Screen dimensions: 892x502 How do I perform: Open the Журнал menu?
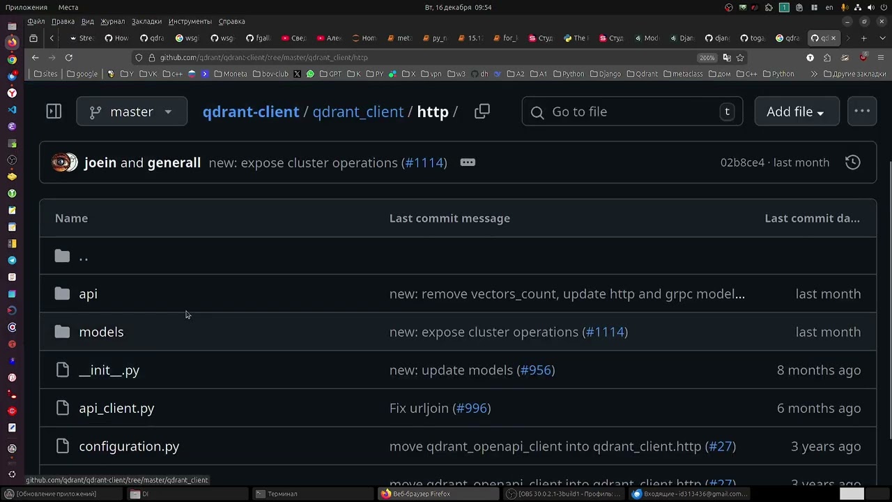[x=113, y=22]
